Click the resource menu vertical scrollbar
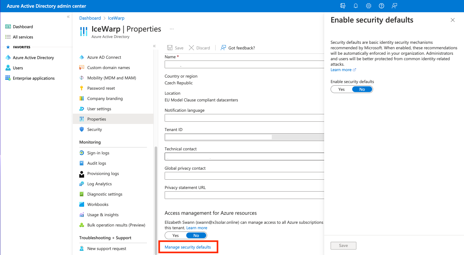 pos(157,200)
